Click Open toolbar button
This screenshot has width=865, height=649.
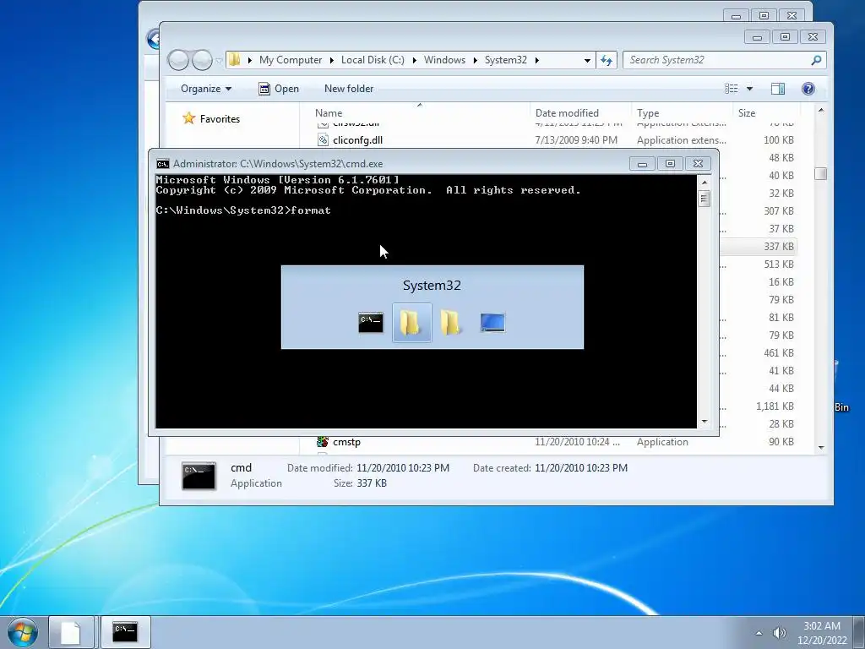click(279, 89)
